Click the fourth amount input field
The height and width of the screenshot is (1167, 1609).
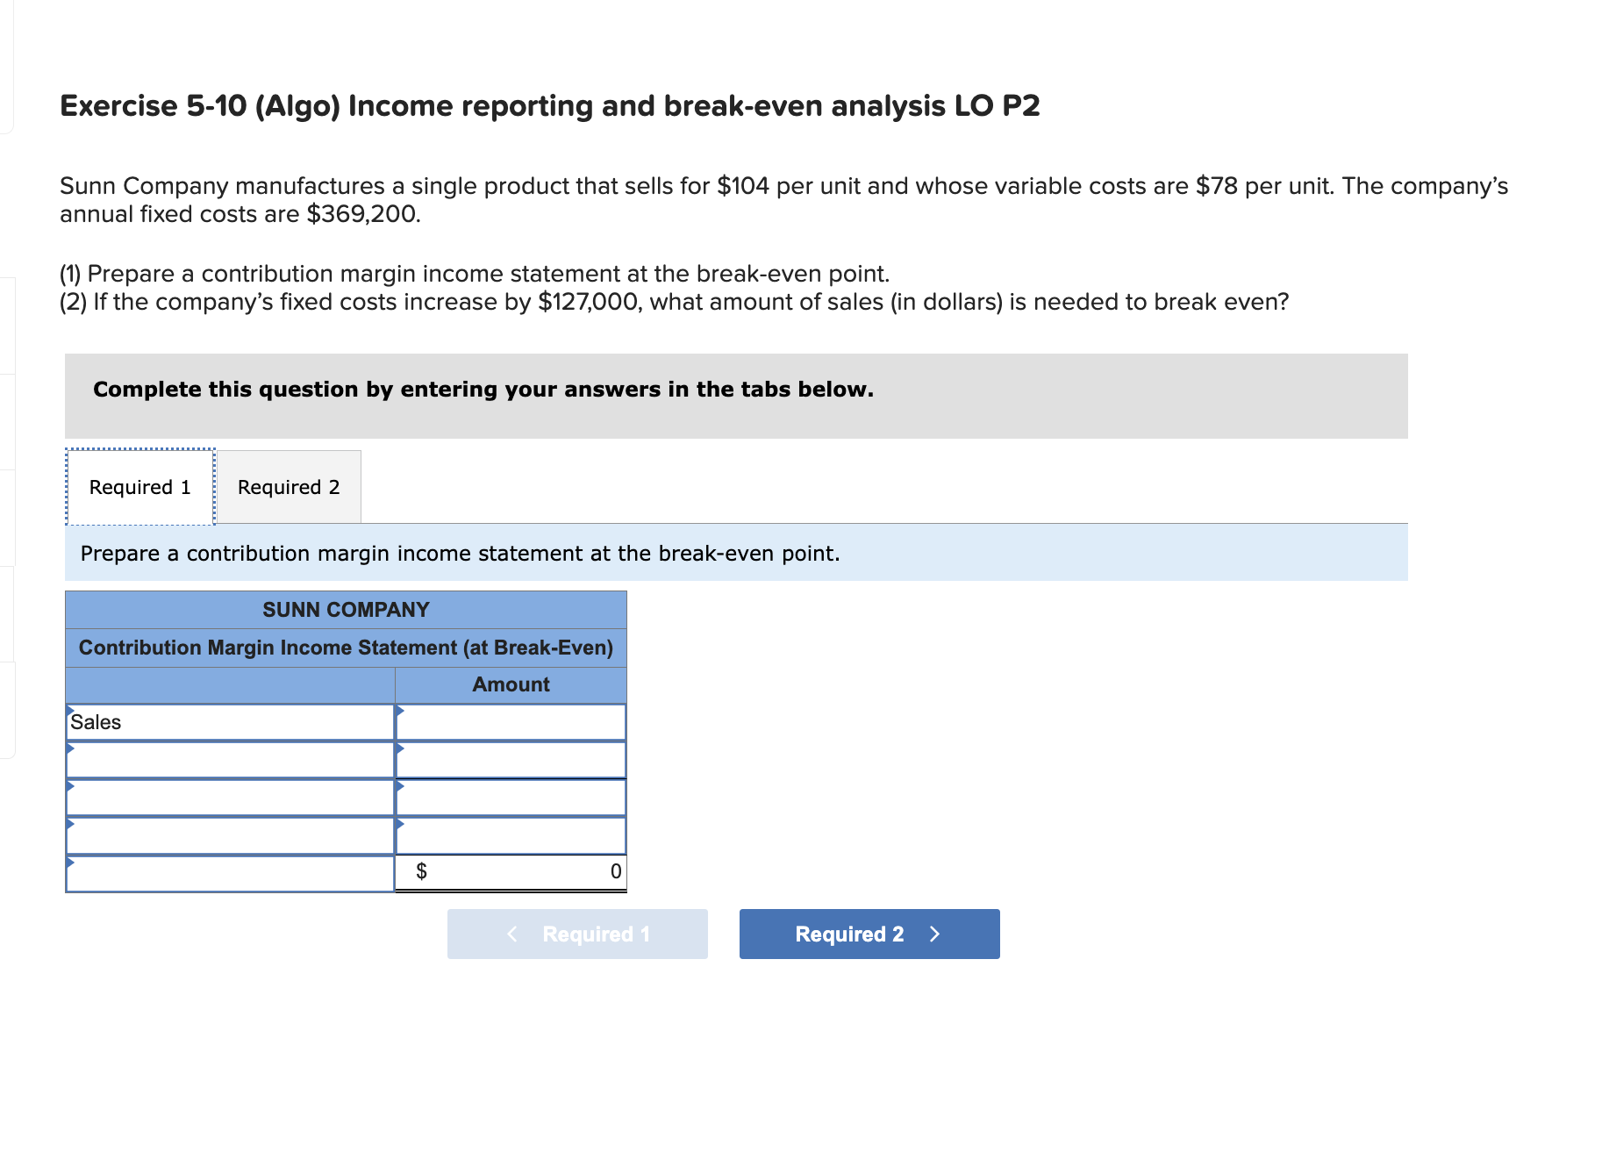click(x=511, y=834)
